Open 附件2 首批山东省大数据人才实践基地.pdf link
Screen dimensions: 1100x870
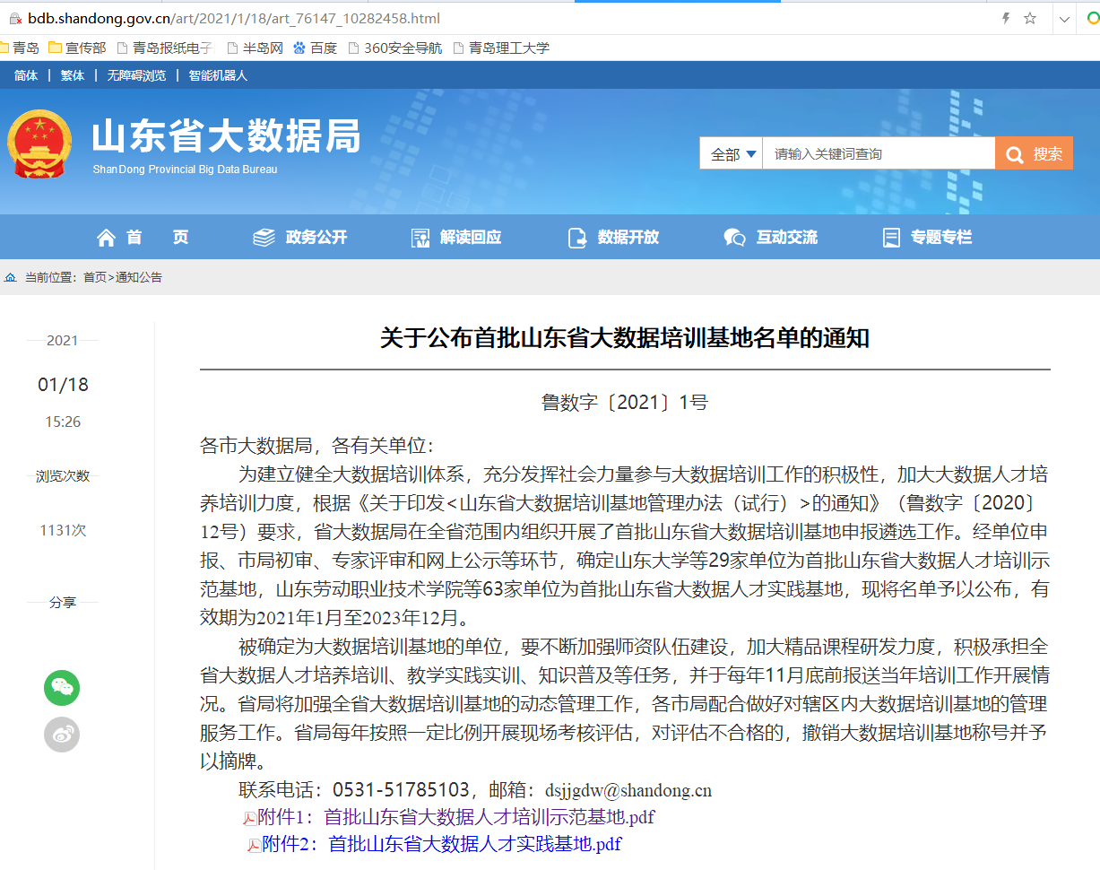[474, 844]
